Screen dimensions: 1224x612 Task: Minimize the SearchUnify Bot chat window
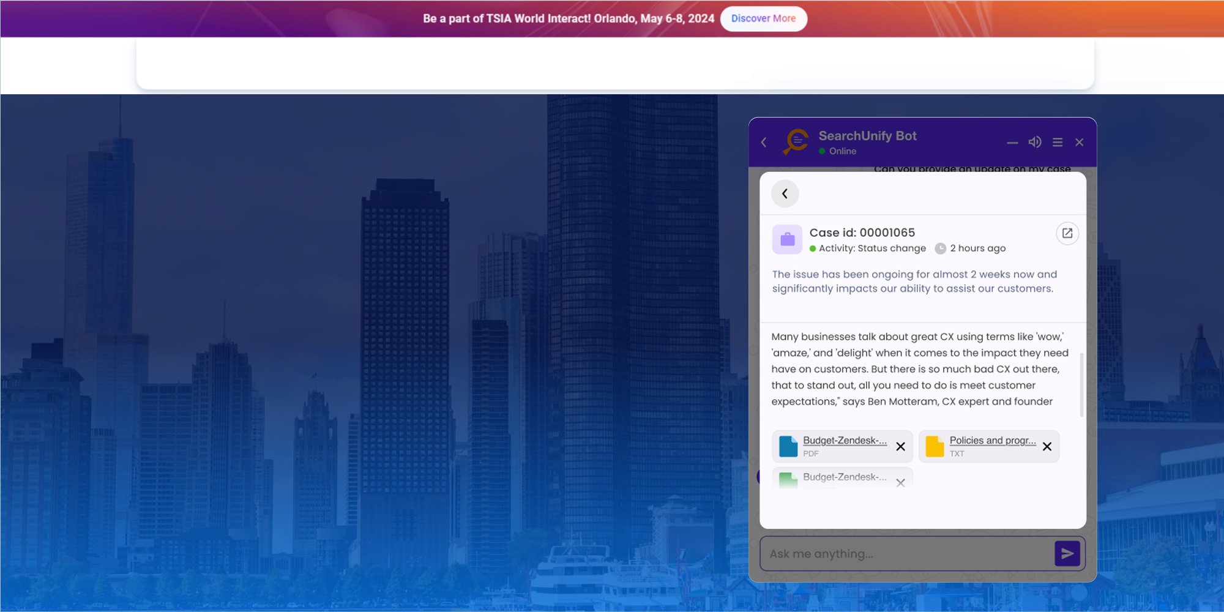(x=1012, y=143)
